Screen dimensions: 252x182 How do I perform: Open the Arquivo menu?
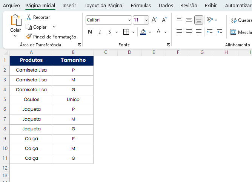(x=11, y=5)
